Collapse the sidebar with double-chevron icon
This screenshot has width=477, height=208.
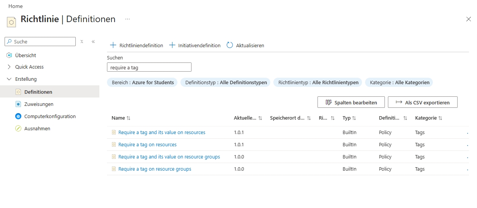pyautogui.click(x=93, y=42)
